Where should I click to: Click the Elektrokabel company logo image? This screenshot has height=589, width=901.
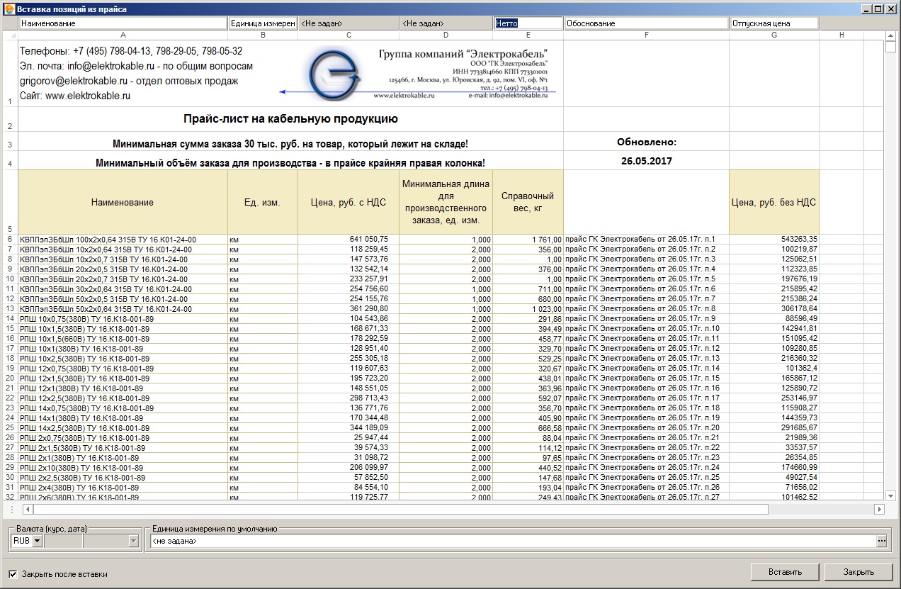click(x=334, y=73)
